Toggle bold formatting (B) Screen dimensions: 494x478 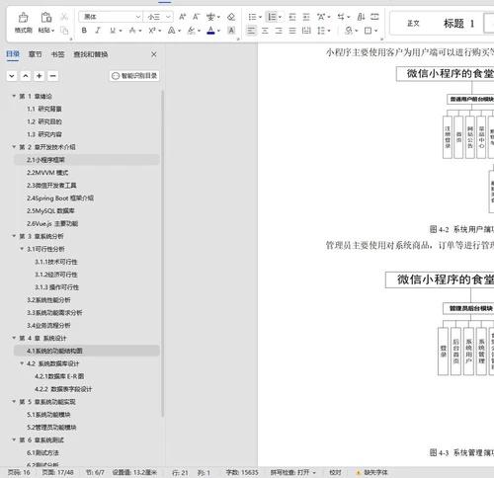coord(84,31)
